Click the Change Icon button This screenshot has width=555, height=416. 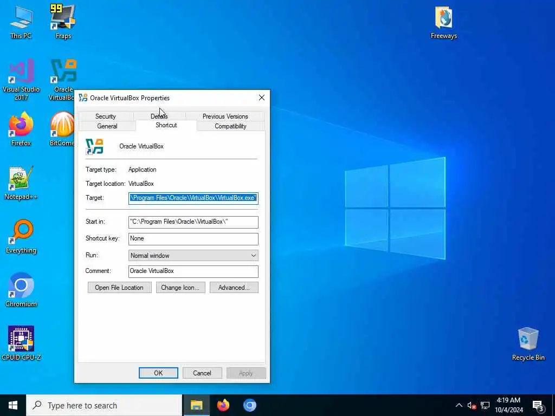point(180,288)
